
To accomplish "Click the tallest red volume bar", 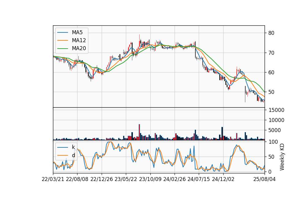I will coord(139,132).
